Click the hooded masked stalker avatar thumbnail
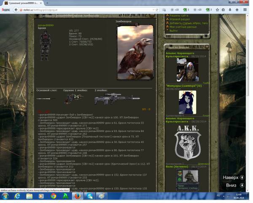Screen dimensions: 253x203 click(187, 70)
